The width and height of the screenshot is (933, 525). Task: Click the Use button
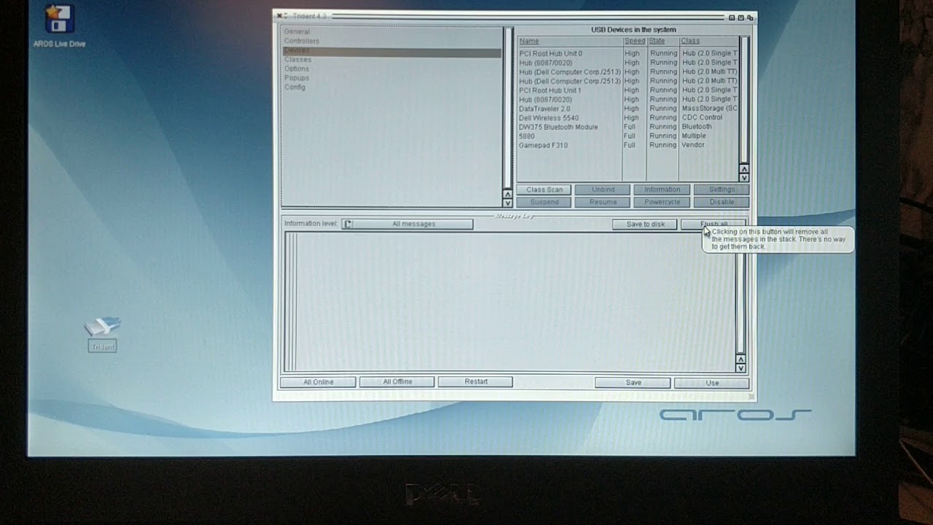(x=712, y=383)
